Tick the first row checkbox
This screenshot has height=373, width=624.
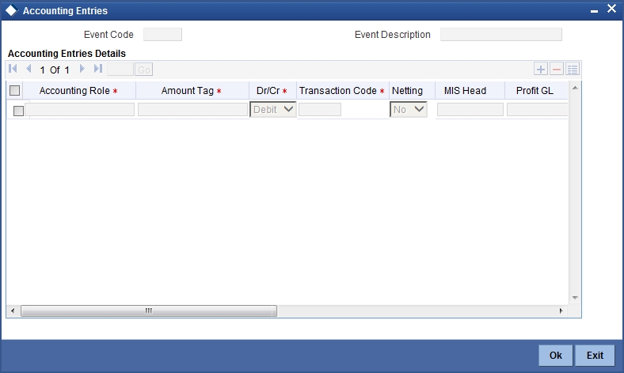18,111
